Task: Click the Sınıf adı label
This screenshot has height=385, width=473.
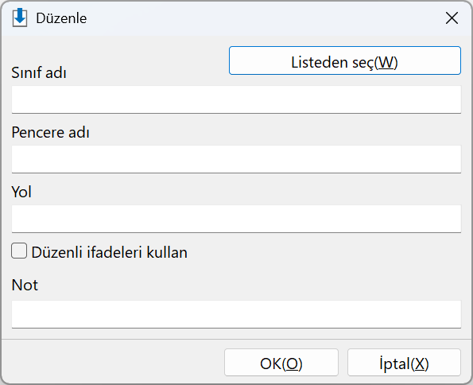Action: tap(39, 72)
